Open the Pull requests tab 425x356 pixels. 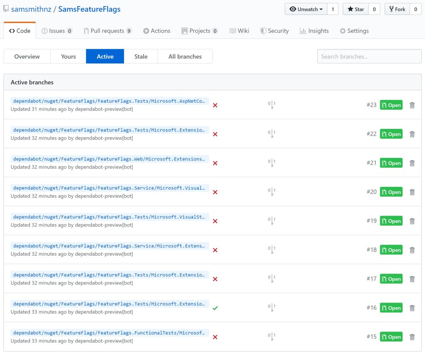tap(107, 31)
